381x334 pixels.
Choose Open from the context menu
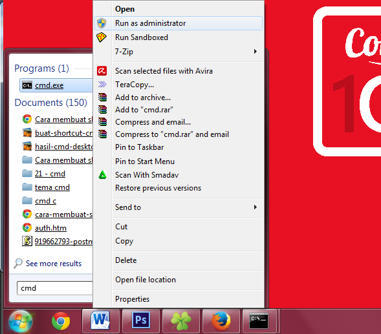point(179,9)
